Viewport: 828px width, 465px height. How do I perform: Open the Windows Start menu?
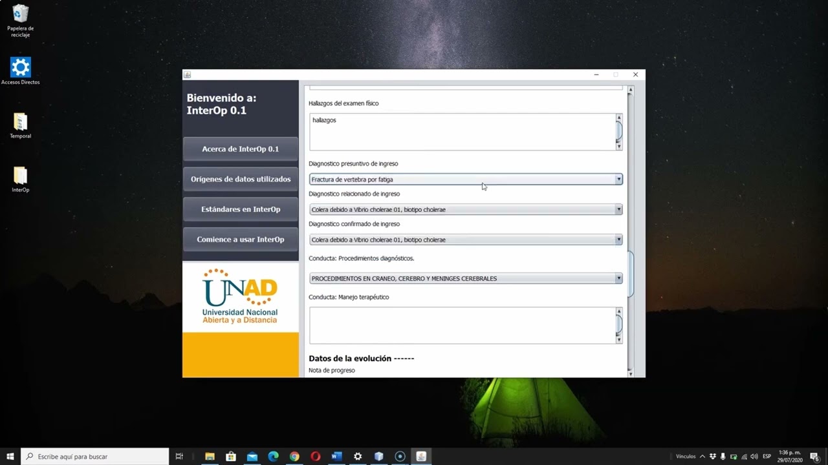coord(10,456)
